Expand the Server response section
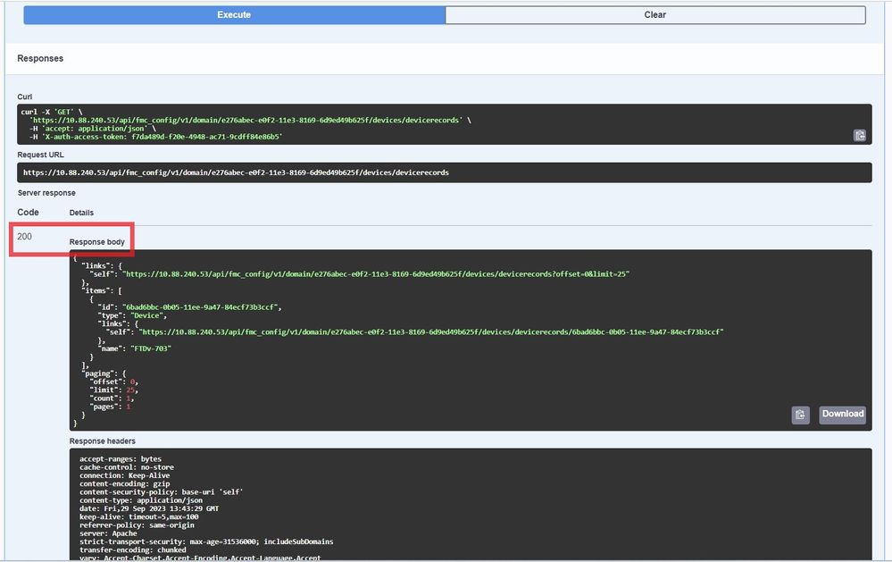Screen dimensions: 892x562 46,192
